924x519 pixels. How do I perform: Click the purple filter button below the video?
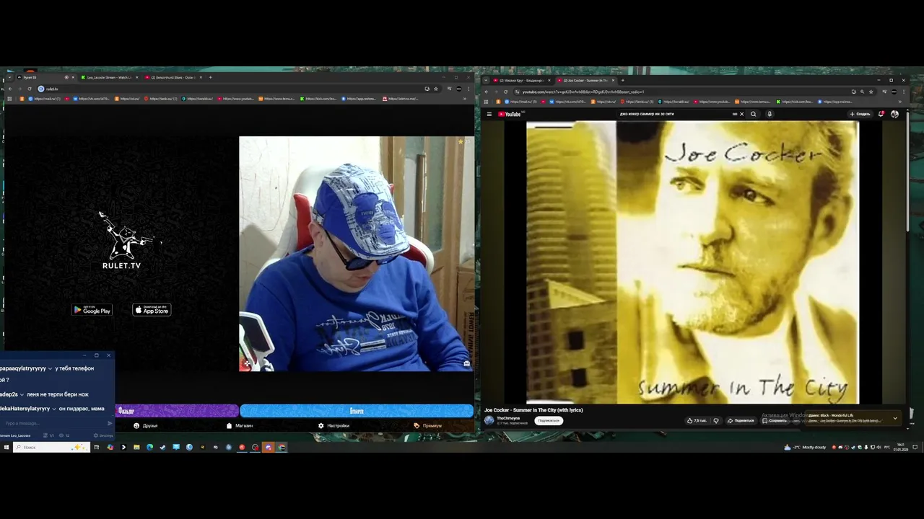click(x=177, y=411)
